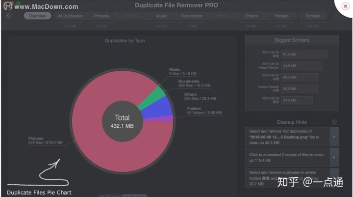Open the Similars tab
353x197 pixels.
(x=313, y=16)
